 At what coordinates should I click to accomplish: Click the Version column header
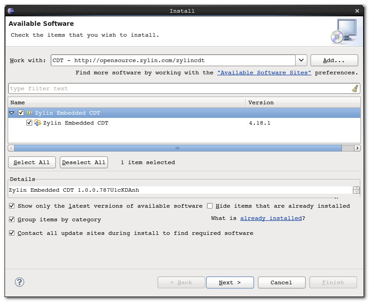tap(303, 102)
